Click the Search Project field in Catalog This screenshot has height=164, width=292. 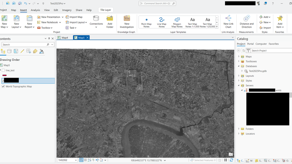click(x=269, y=50)
